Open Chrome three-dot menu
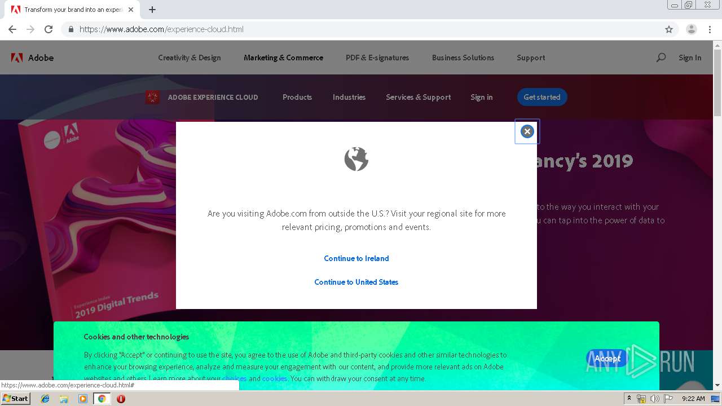Viewport: 722px width, 406px height. [x=710, y=29]
